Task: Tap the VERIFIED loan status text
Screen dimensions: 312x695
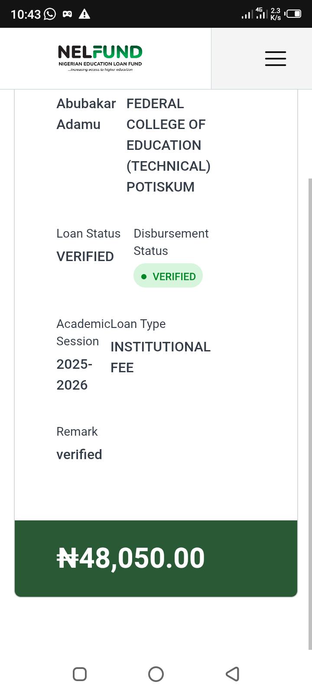Action: [85, 257]
